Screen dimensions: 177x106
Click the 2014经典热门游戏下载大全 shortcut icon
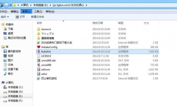click(38, 43)
